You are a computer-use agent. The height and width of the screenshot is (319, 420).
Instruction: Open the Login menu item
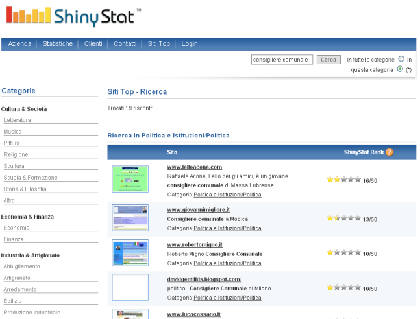click(190, 44)
